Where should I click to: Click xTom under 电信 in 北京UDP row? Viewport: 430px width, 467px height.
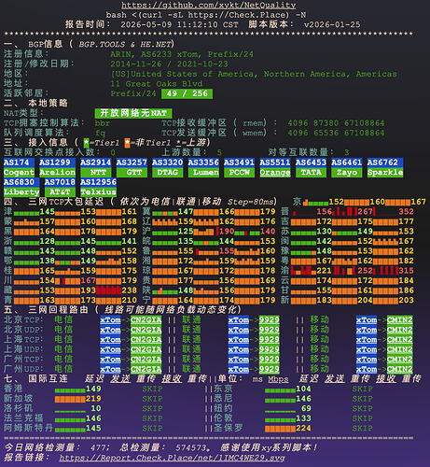point(110,330)
